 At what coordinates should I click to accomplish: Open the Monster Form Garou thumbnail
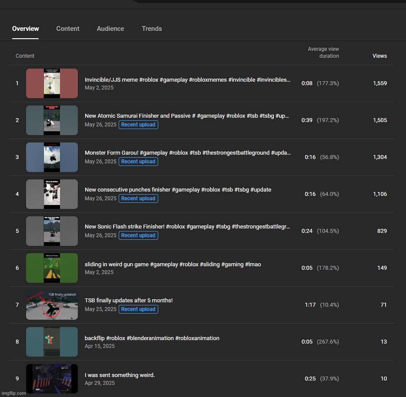pyautogui.click(x=52, y=157)
